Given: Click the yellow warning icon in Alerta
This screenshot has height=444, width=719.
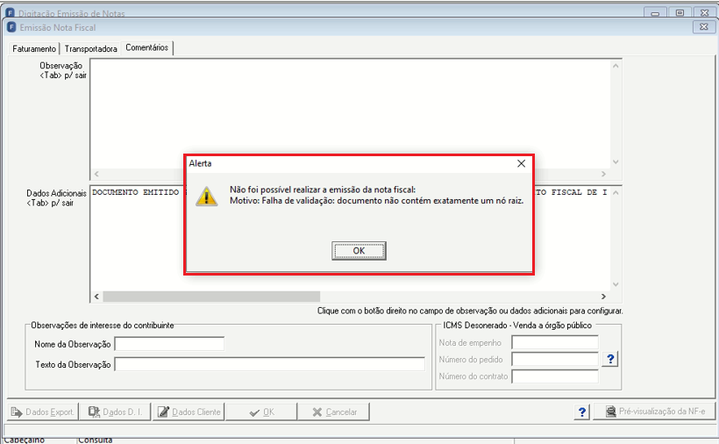Looking at the screenshot, I should (206, 197).
